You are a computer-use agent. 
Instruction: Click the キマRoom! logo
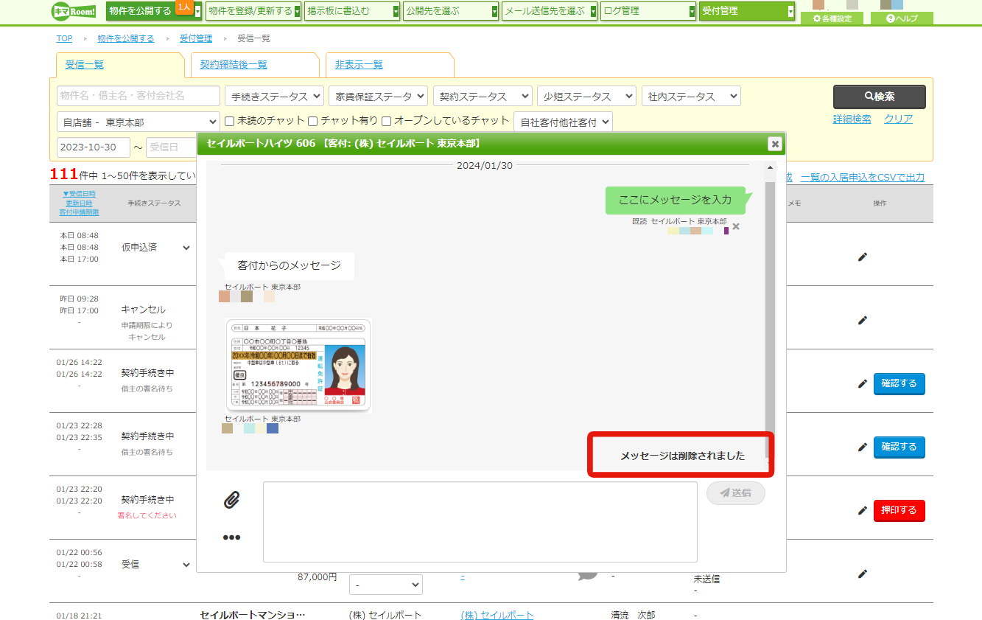tap(74, 10)
